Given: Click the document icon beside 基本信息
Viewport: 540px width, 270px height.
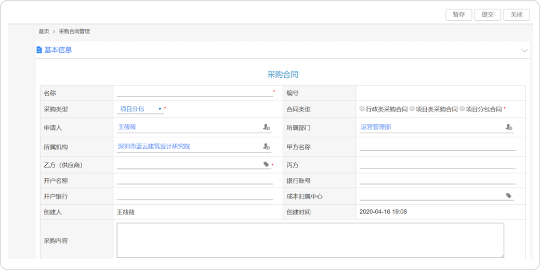Looking at the screenshot, I should point(39,50).
